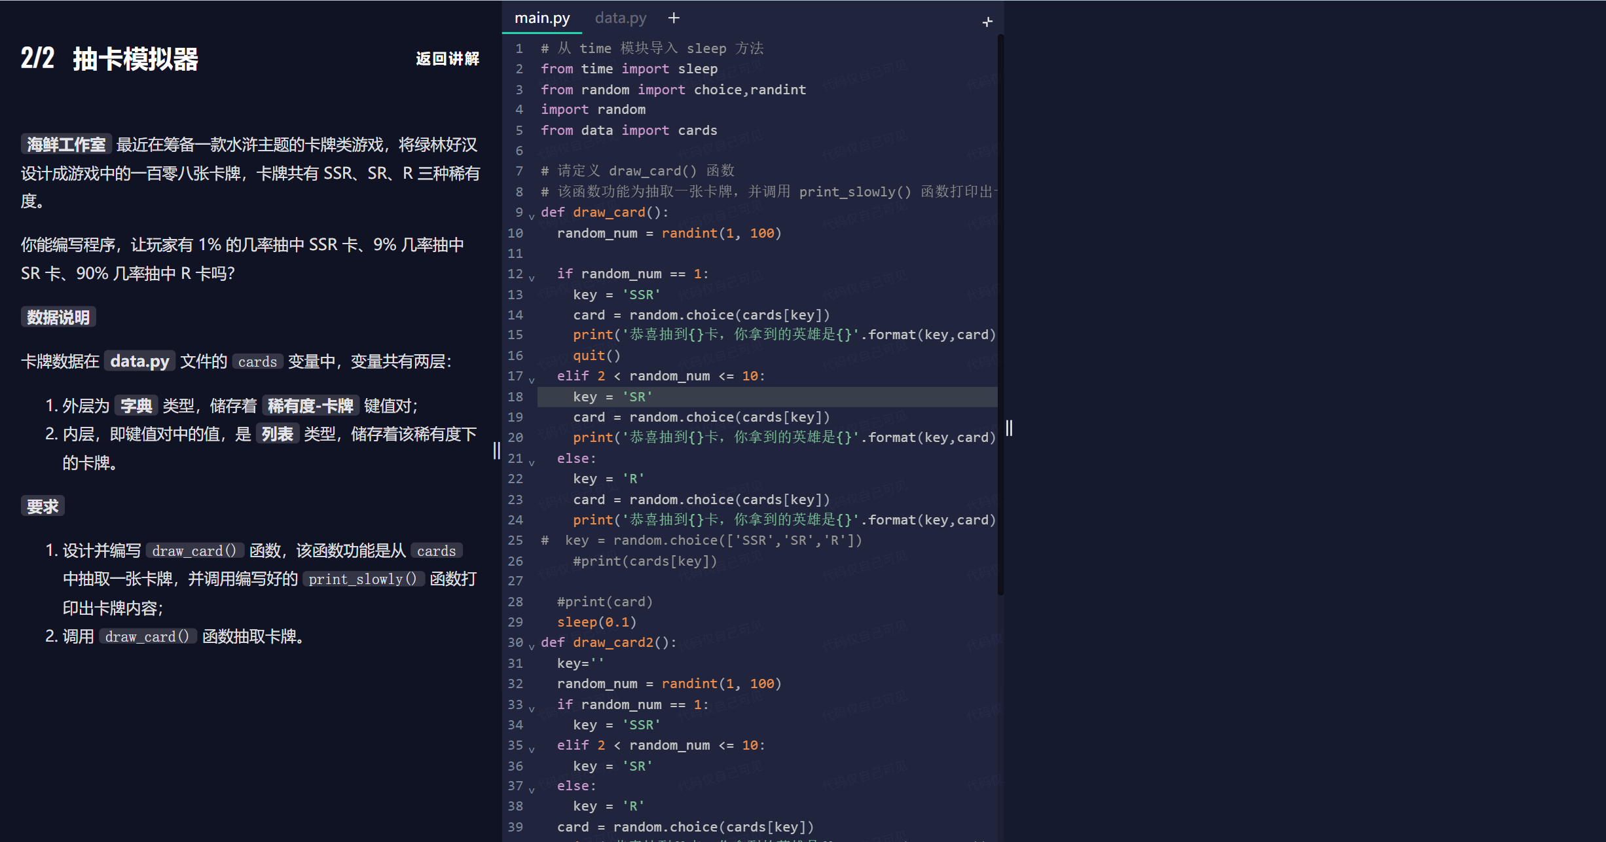Fold the else block at line 21
The height and width of the screenshot is (842, 1606).
[x=532, y=462]
